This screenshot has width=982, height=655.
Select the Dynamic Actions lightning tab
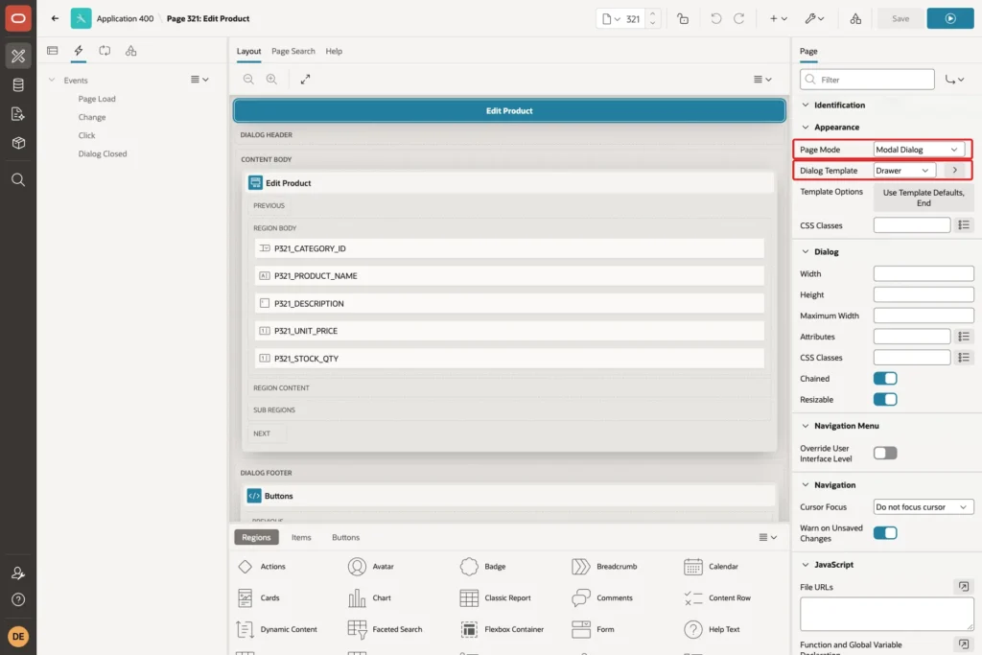[79, 51]
